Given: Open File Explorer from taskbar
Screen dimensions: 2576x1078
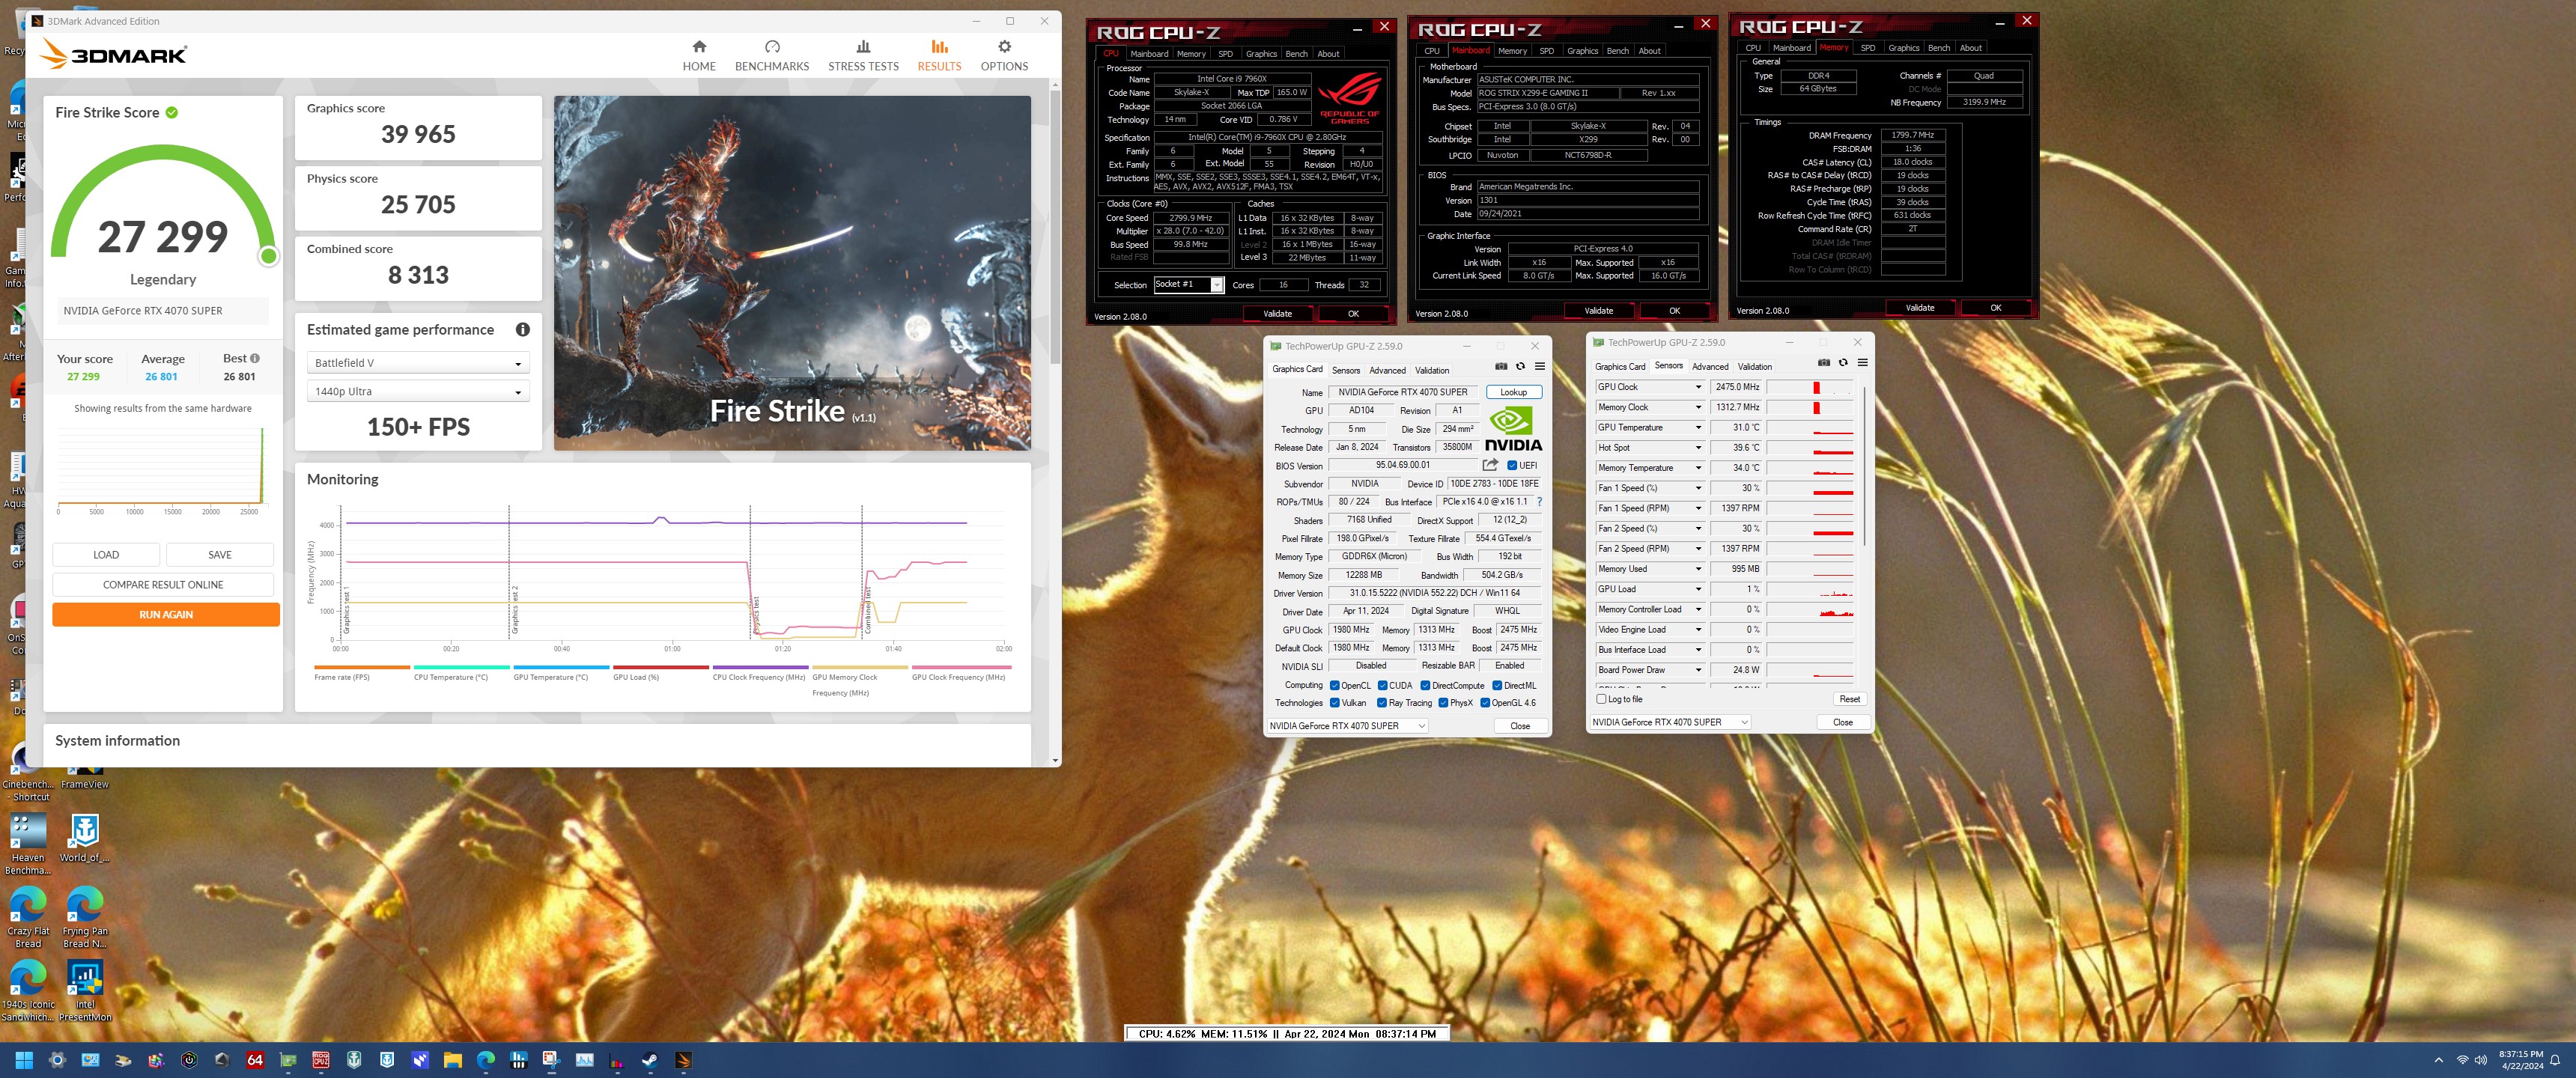Looking at the screenshot, I should 452,1060.
